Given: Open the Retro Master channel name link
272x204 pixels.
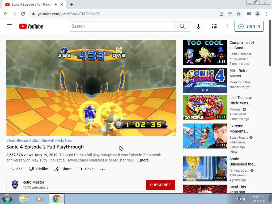Looking at the screenshot, I should click(x=33, y=182).
